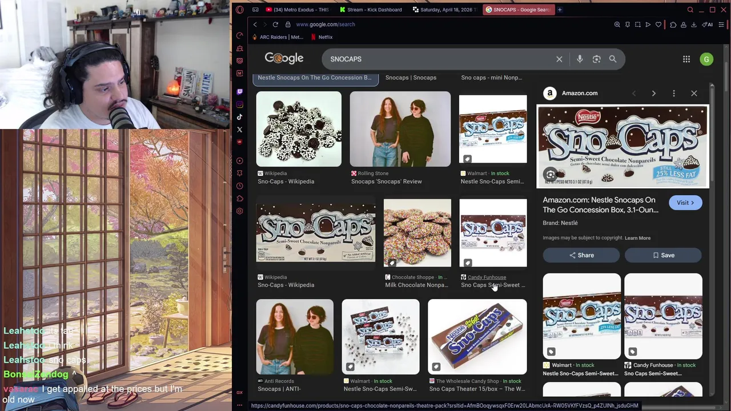Add page to bookmarks heart icon
The width and height of the screenshot is (731, 411).
click(658, 25)
